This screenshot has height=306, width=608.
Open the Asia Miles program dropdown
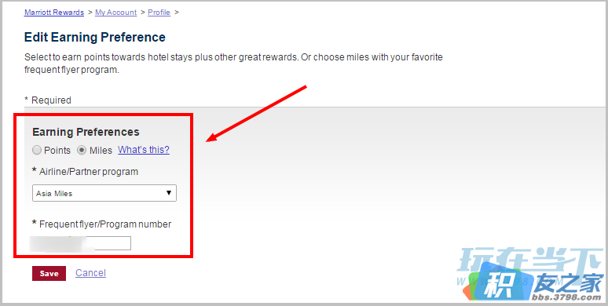coord(104,193)
